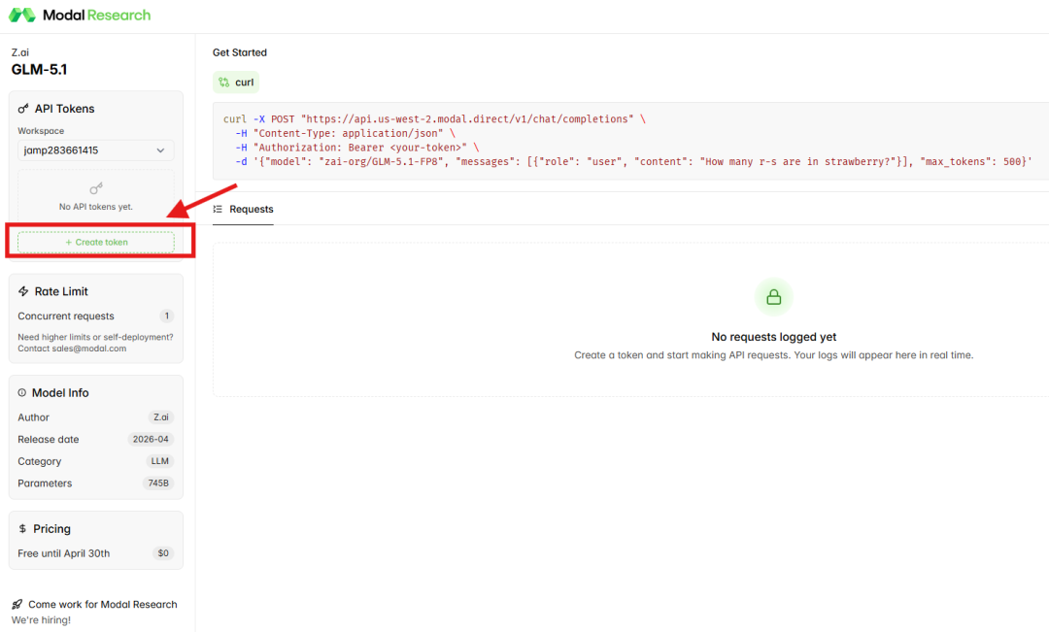1049x632 pixels.
Task: Click the 'No API tokens yet.' text
Action: [x=95, y=207]
